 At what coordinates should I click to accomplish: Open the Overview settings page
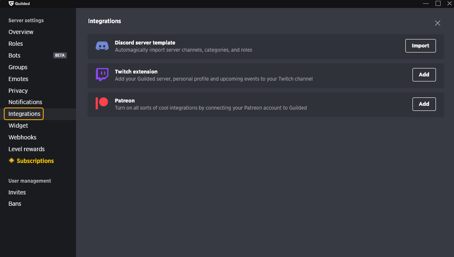pos(21,32)
